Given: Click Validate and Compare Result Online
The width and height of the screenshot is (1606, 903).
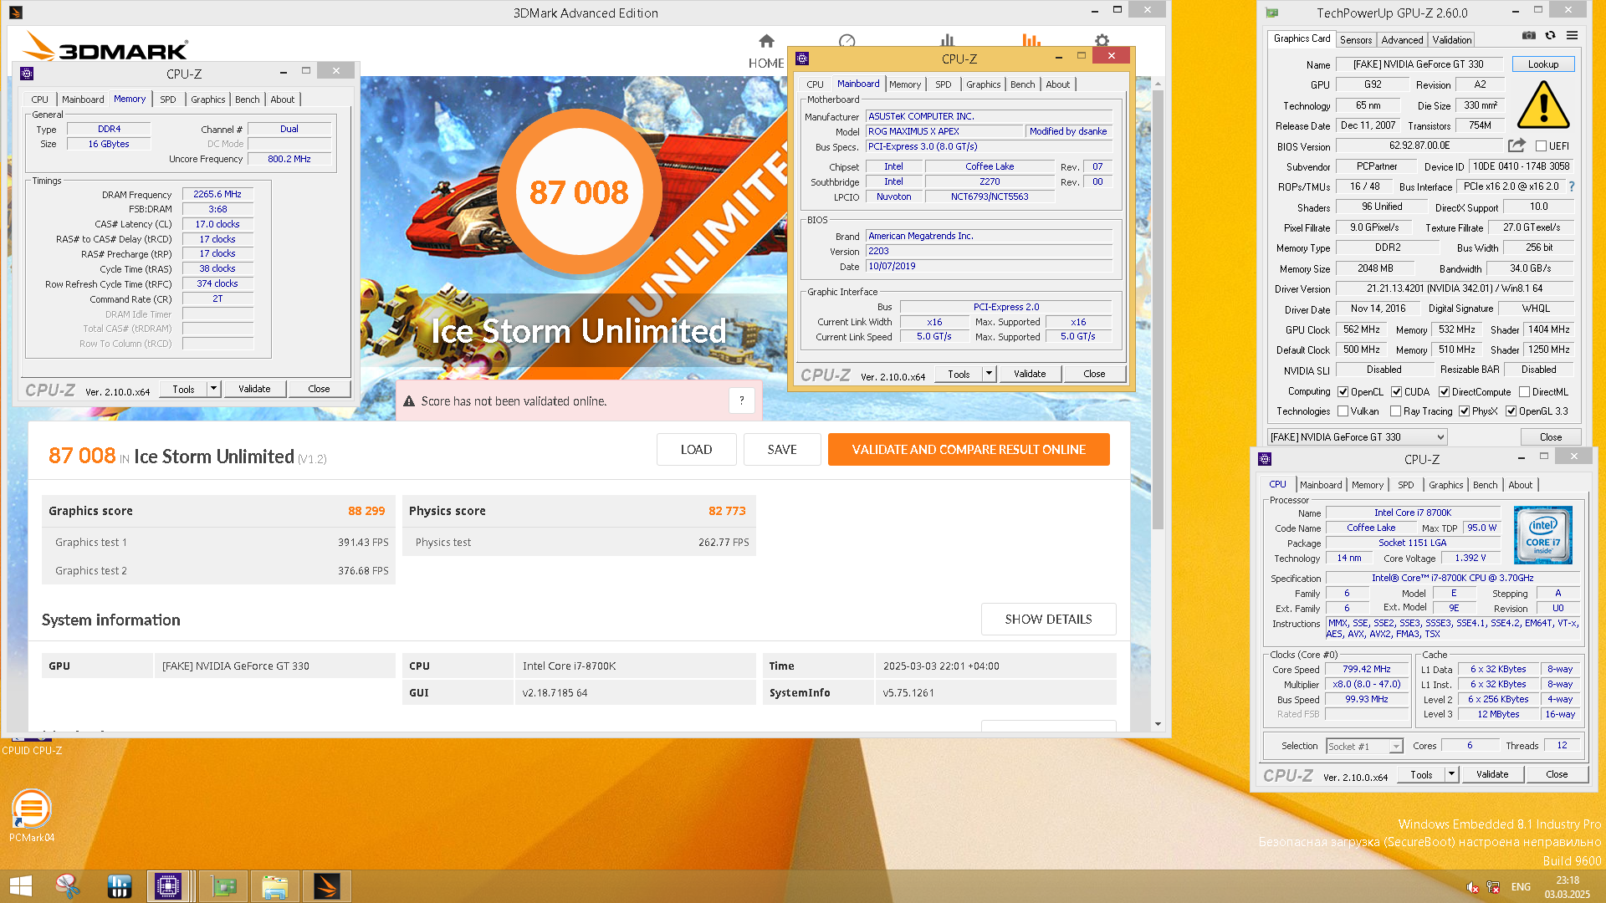Looking at the screenshot, I should 969,450.
